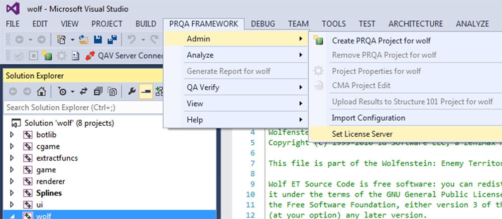Open the TEST menu

[367, 24]
